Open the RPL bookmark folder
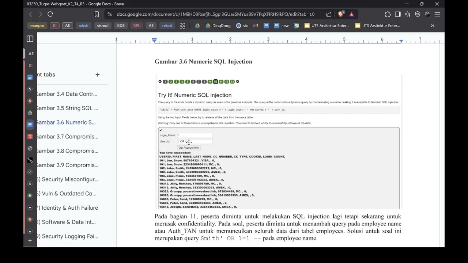Image resolution: width=468 pixels, height=263 pixels. coord(136,26)
